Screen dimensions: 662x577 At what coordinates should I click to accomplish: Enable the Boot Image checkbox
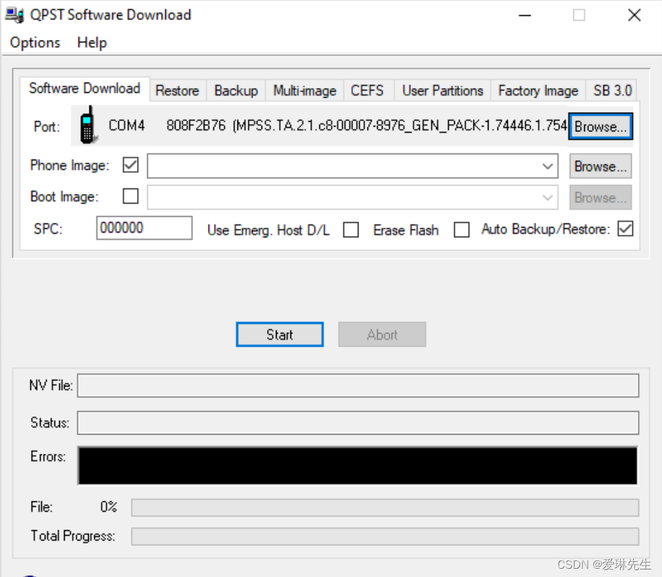131,196
